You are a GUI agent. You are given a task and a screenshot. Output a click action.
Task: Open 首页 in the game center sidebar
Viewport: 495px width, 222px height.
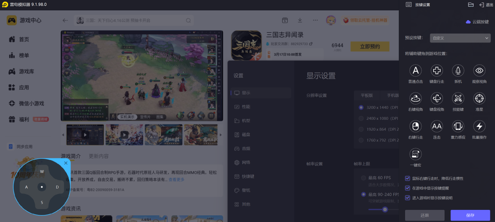click(24, 39)
